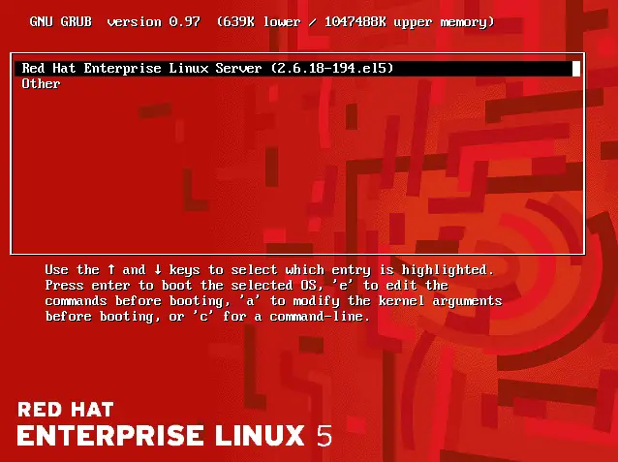Click the GNU GRUB title text
The image size is (618, 462).
tap(61, 21)
